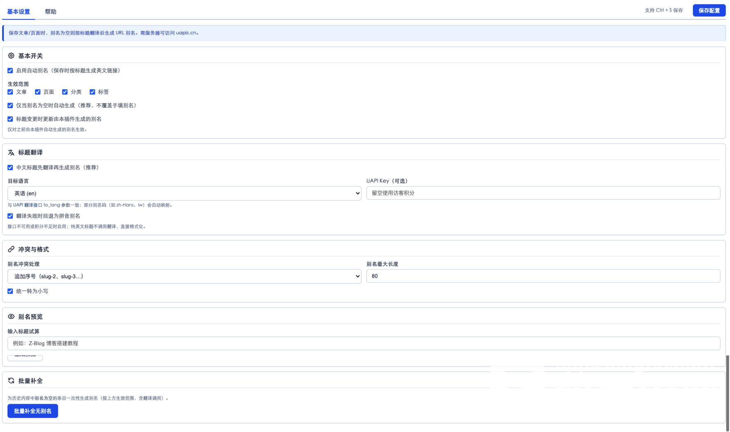Viewport: 730px width, 432px height.
Task: Click the 为历史内容中别名为空的条目 description
Action: [88, 398]
